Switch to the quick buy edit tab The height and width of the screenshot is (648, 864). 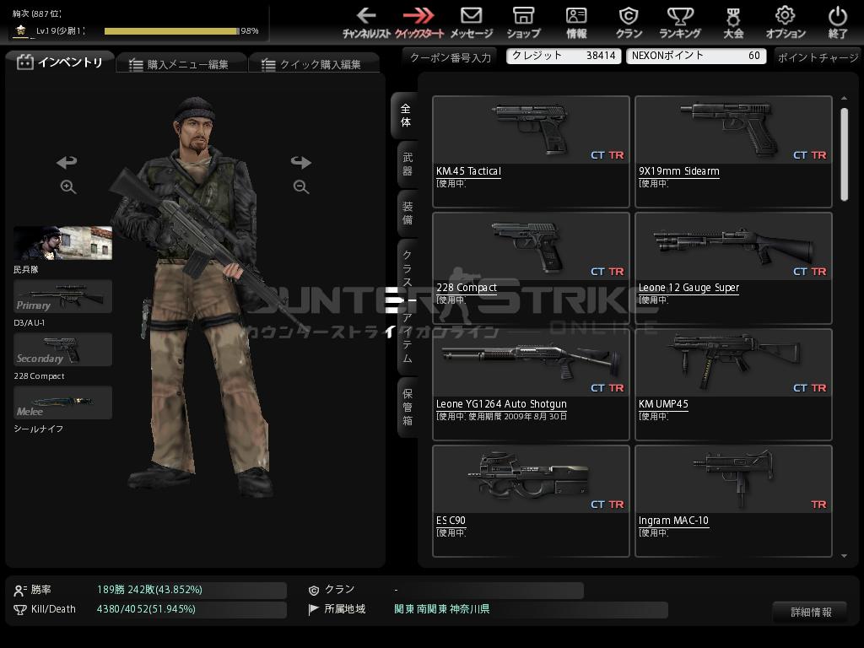pos(313,64)
